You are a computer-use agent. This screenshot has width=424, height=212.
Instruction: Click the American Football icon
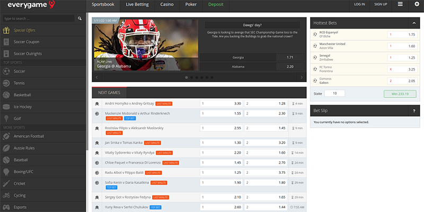pos(6,136)
